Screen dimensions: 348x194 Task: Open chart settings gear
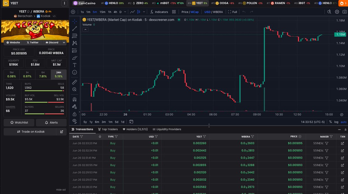pos(337,12)
